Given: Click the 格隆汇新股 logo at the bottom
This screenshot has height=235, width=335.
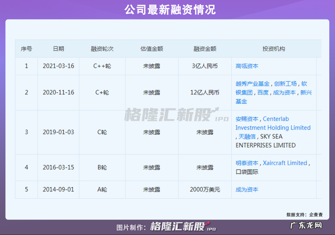Looking at the screenshot, I should tap(177, 226).
